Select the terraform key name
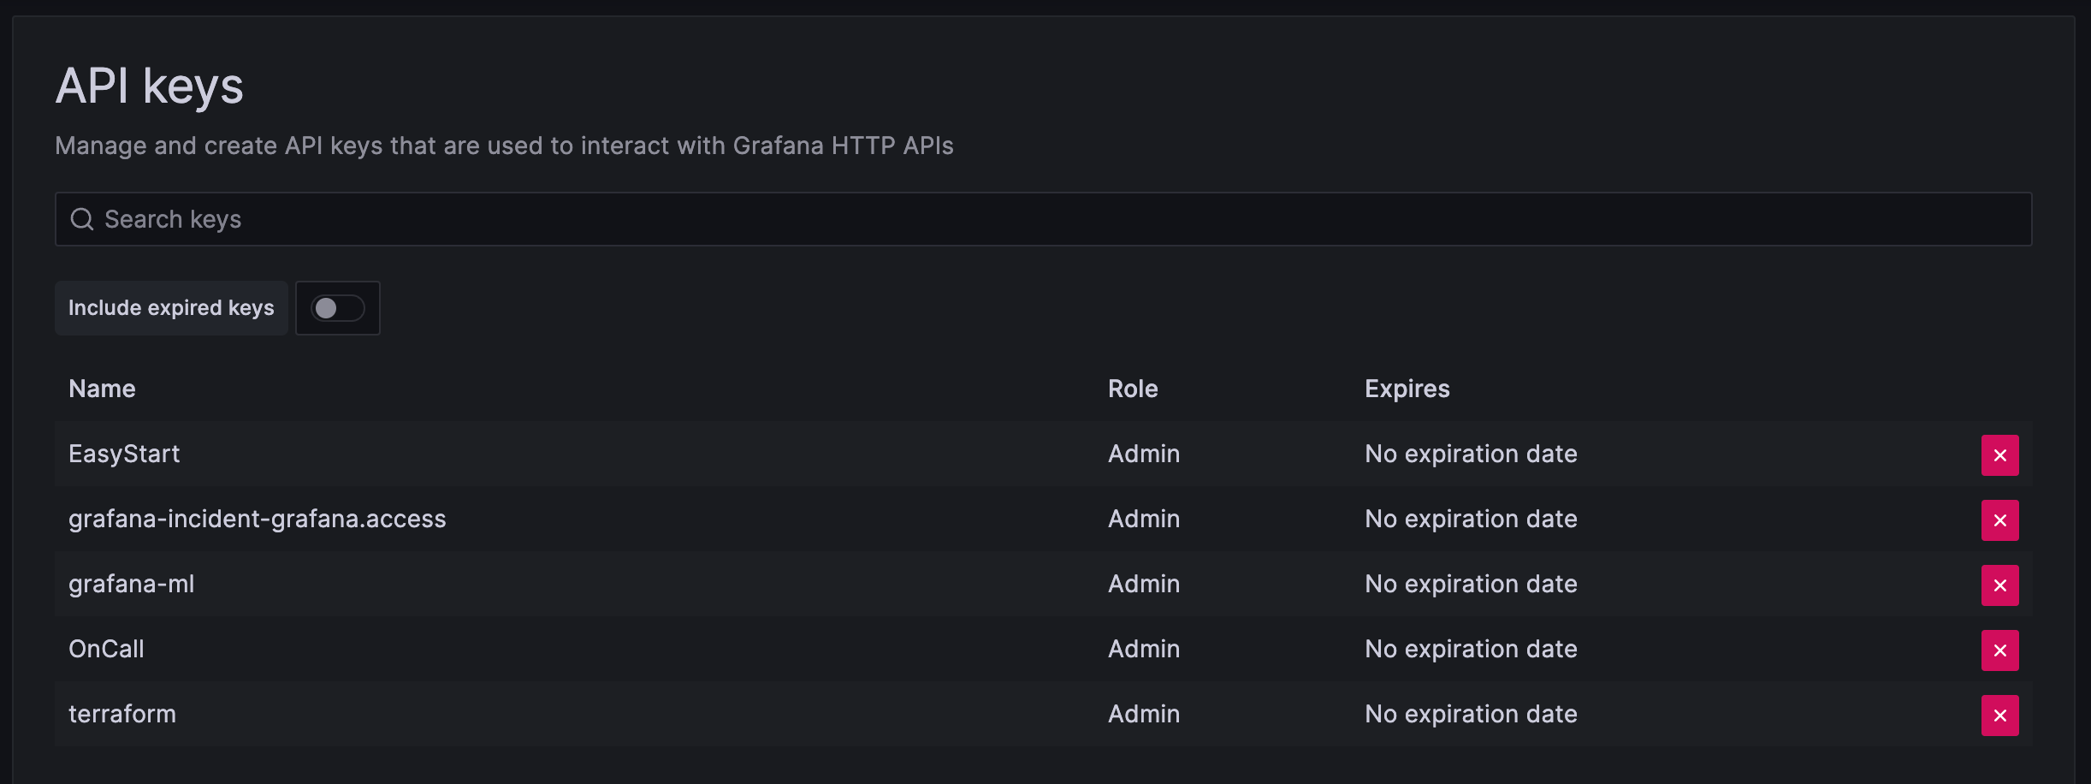Viewport: 2091px width, 784px height. [x=121, y=714]
